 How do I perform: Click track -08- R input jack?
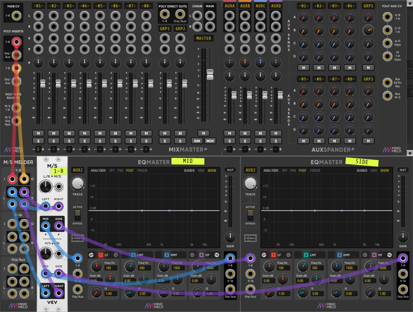tap(146, 26)
